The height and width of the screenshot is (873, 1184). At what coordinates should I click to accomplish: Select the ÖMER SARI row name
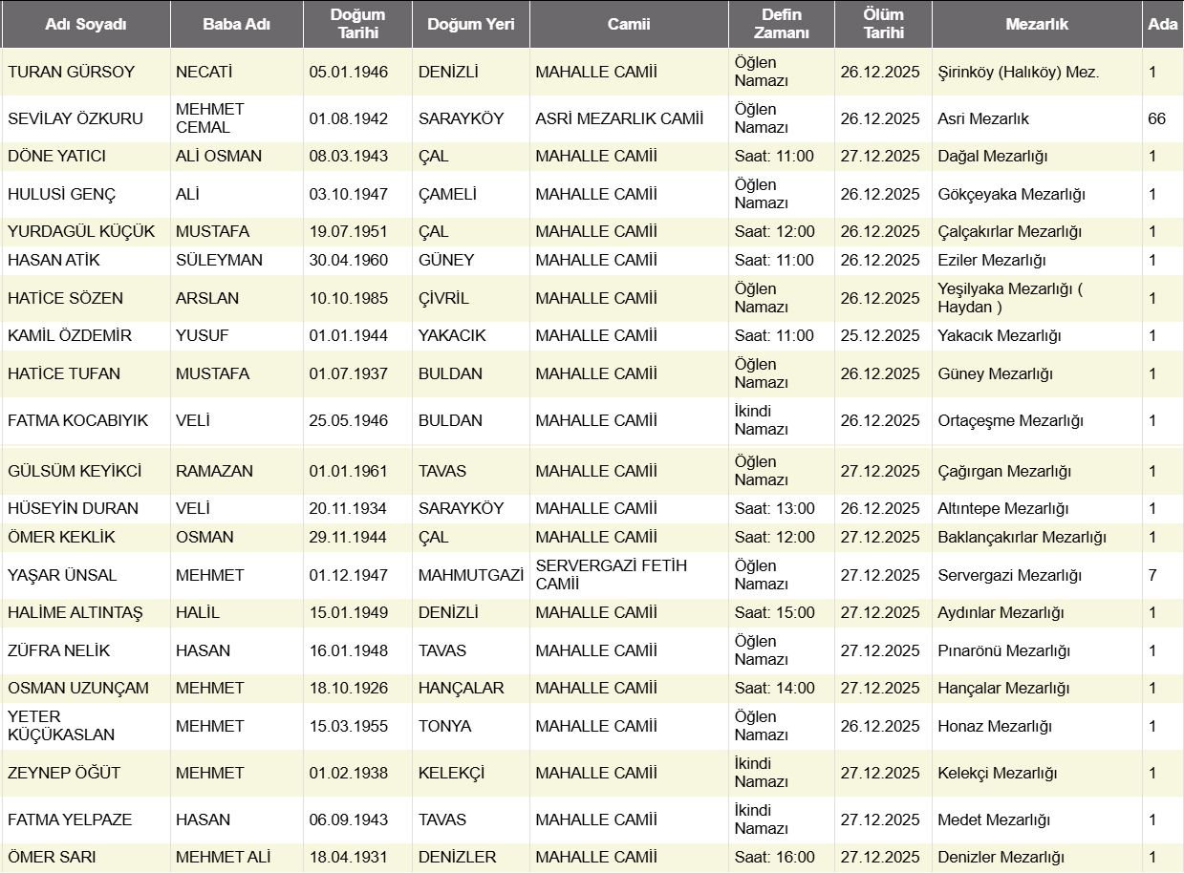point(52,857)
